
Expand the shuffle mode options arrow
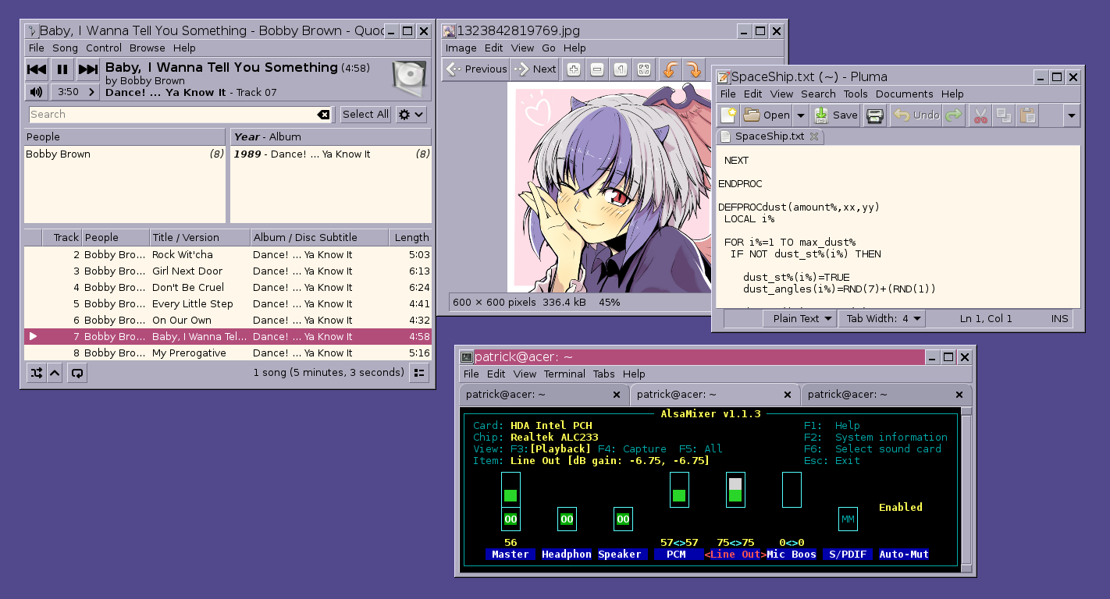tap(55, 373)
